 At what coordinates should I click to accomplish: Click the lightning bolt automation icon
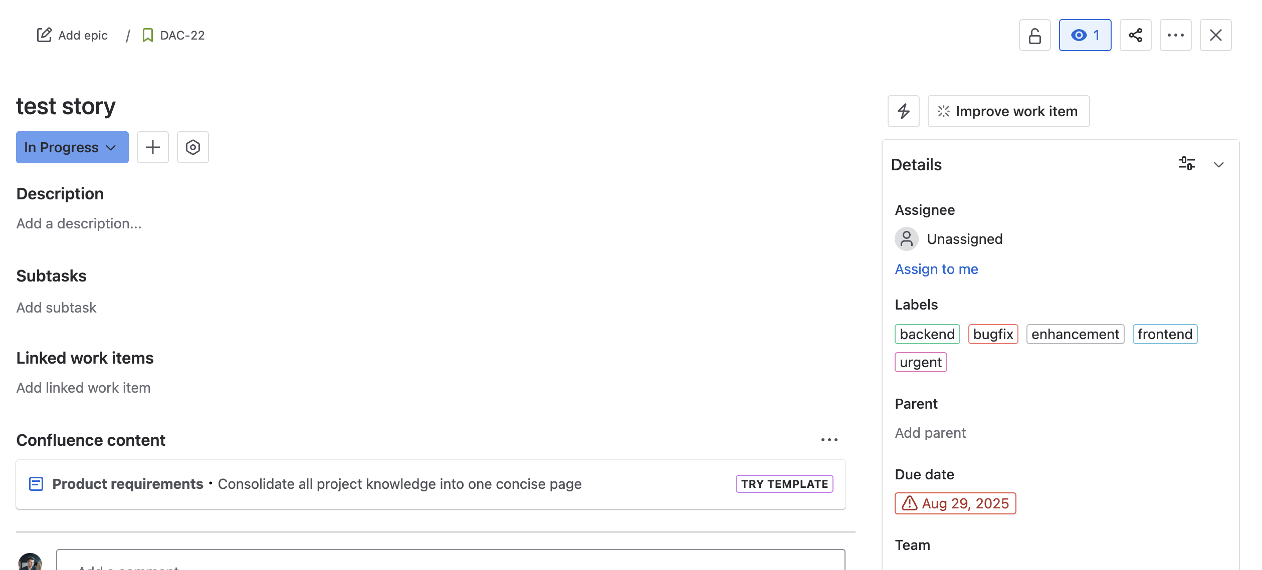[x=903, y=111]
